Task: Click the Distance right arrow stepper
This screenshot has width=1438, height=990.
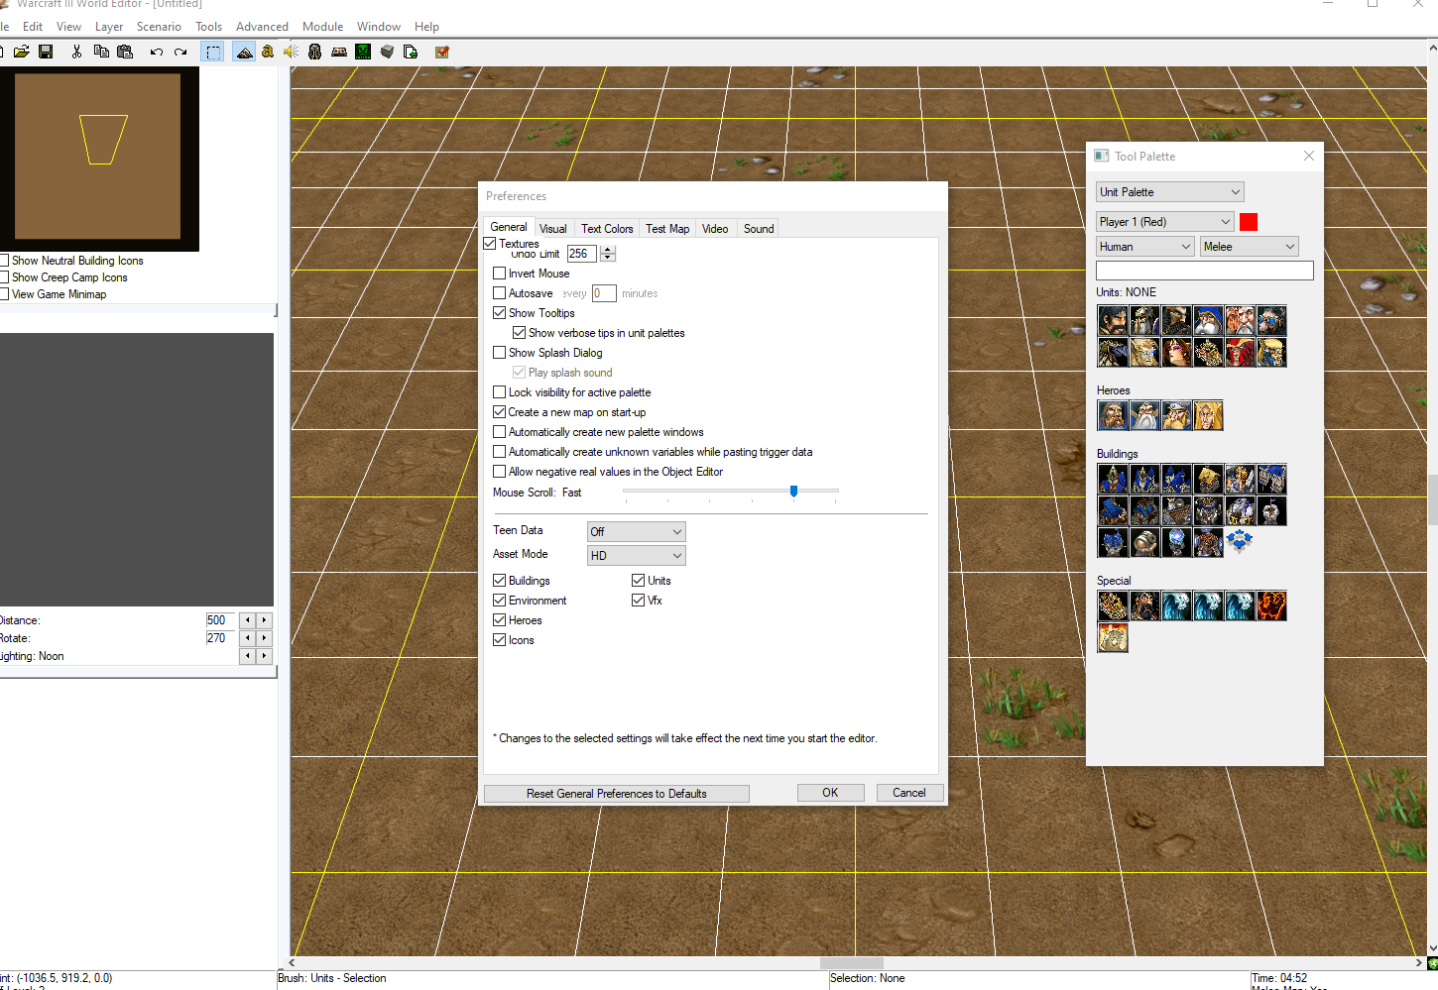Action: (x=264, y=620)
